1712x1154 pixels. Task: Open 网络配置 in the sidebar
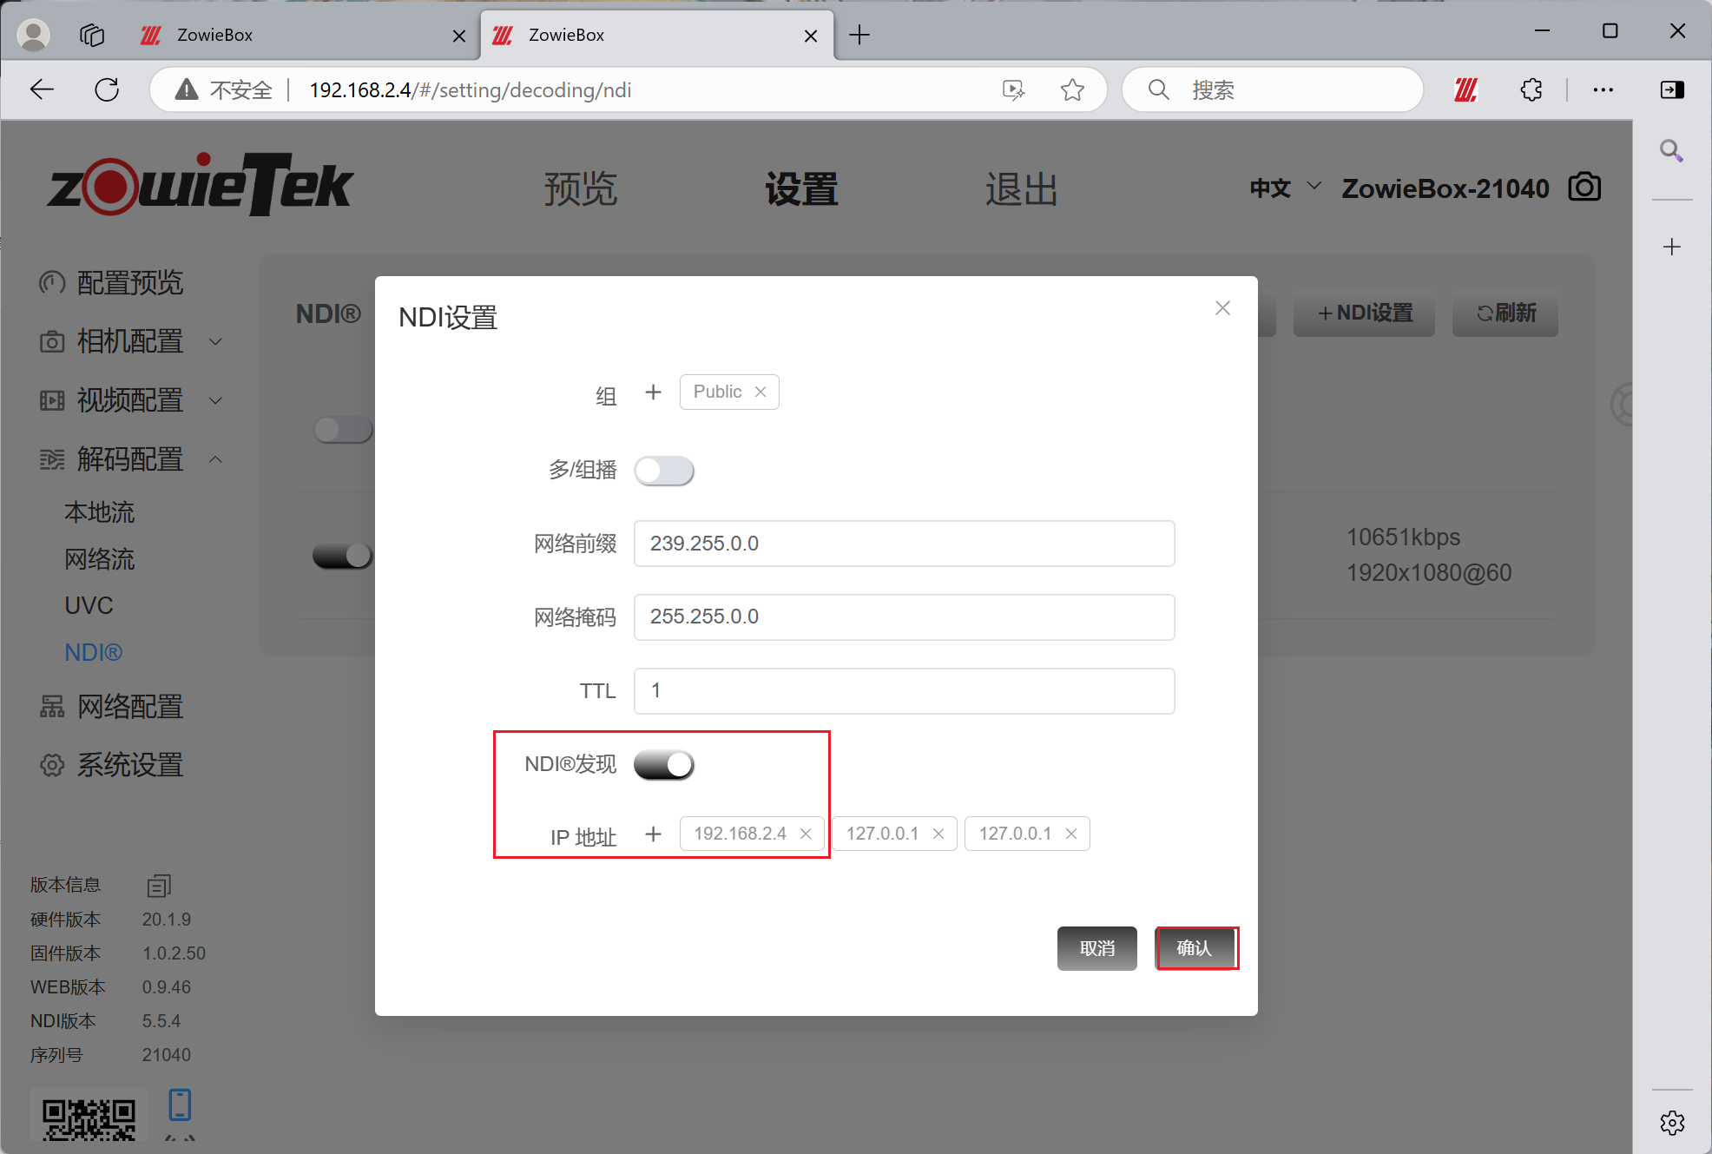point(113,707)
